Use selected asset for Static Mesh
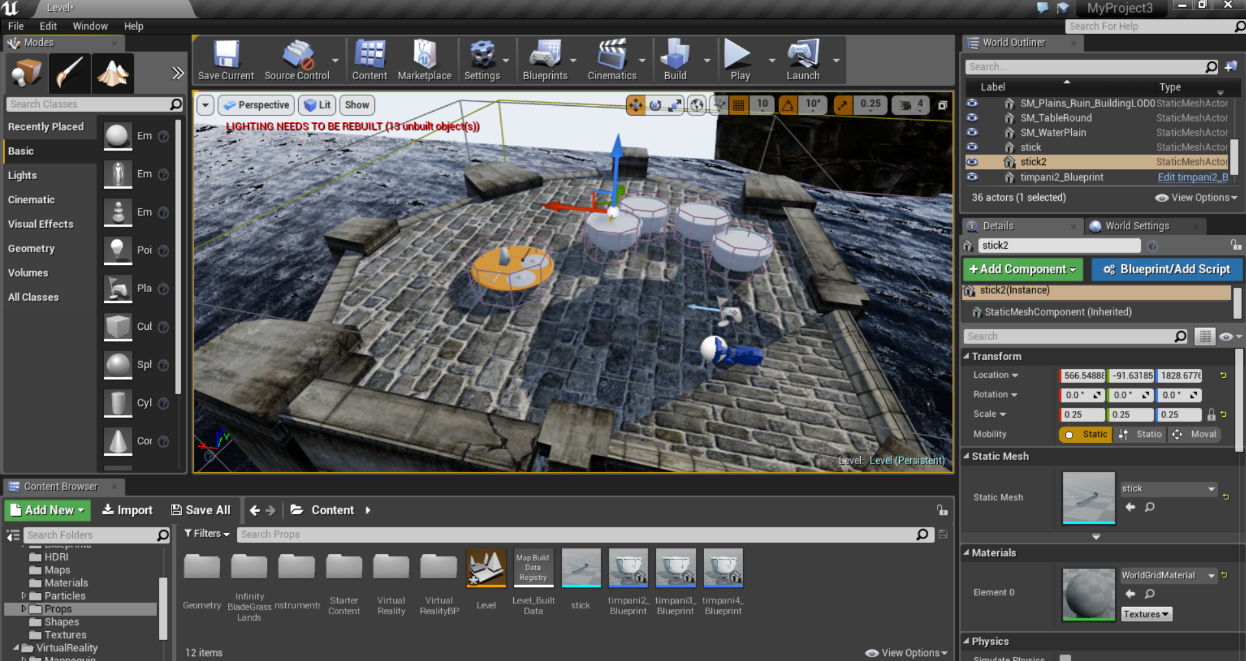The width and height of the screenshot is (1246, 661). 1130,507
